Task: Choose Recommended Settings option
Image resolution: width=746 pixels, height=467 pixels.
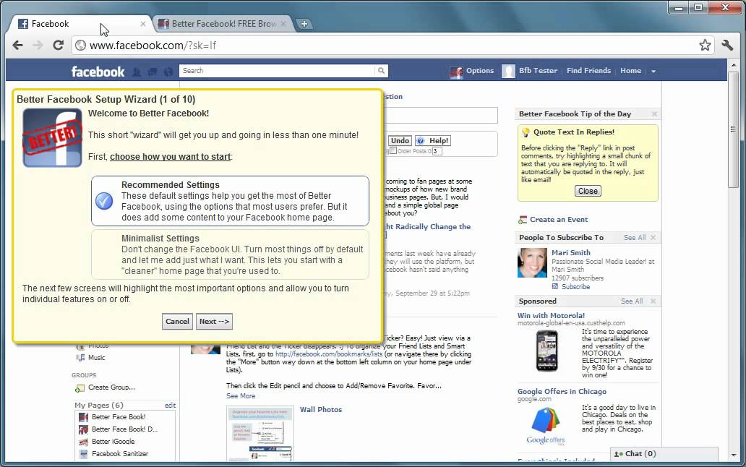Action: (230, 201)
